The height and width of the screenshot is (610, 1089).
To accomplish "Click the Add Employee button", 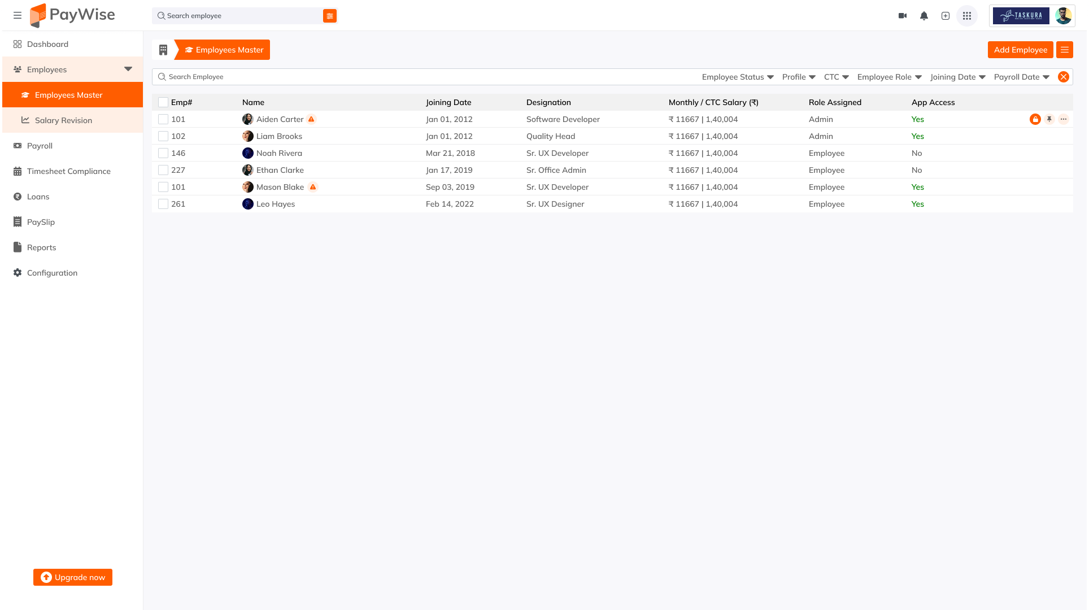I will (x=1020, y=50).
